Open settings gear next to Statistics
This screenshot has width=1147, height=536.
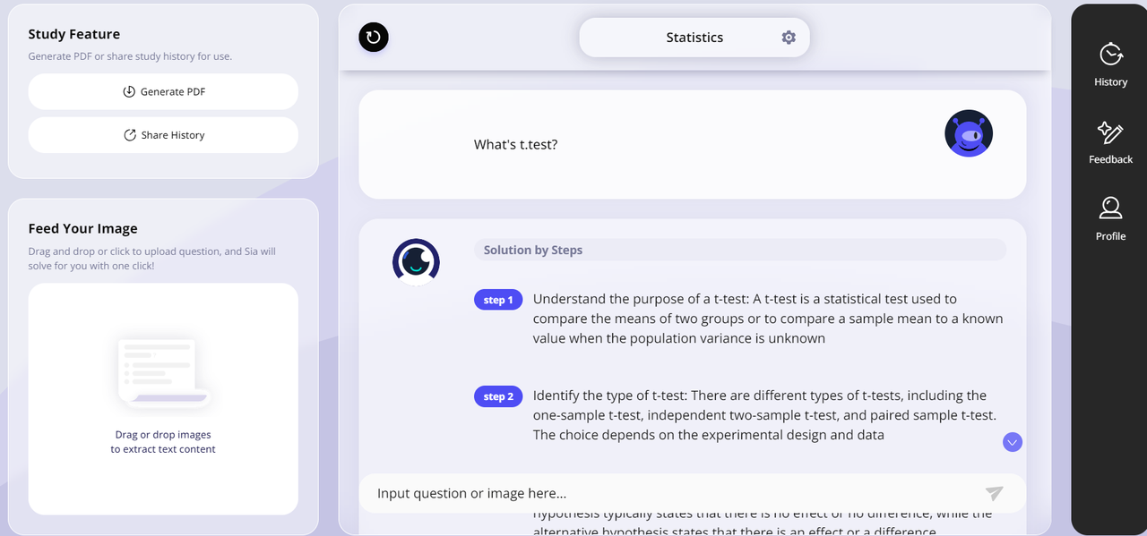[x=789, y=38]
